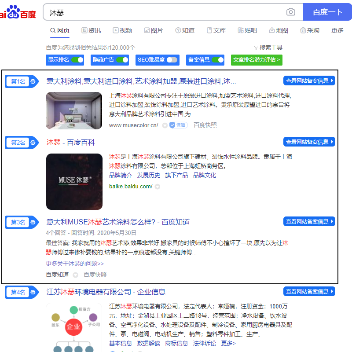352x352 pixels.
Task: Click the 搜索工具 filter funnel icon
Action: (x=256, y=48)
